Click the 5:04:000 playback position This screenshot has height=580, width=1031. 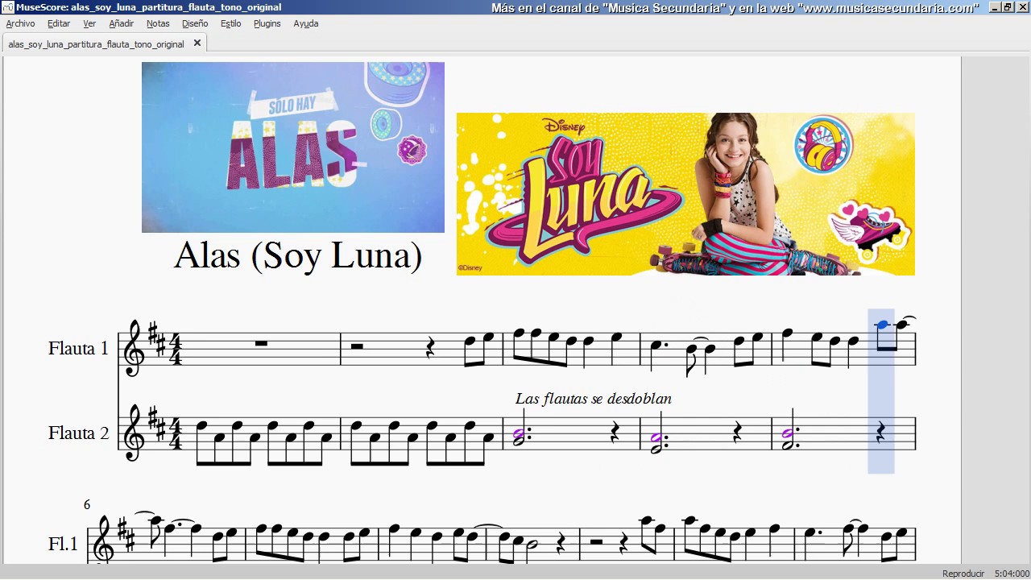[x=1012, y=574]
